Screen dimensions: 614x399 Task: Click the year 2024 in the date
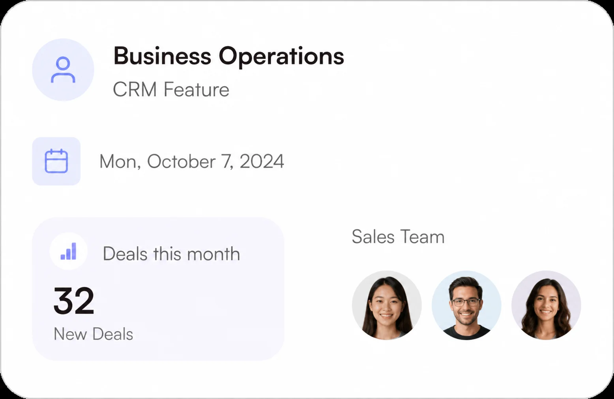[x=262, y=161]
